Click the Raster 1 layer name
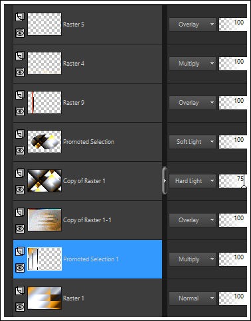The image size is (251, 321). [74, 298]
